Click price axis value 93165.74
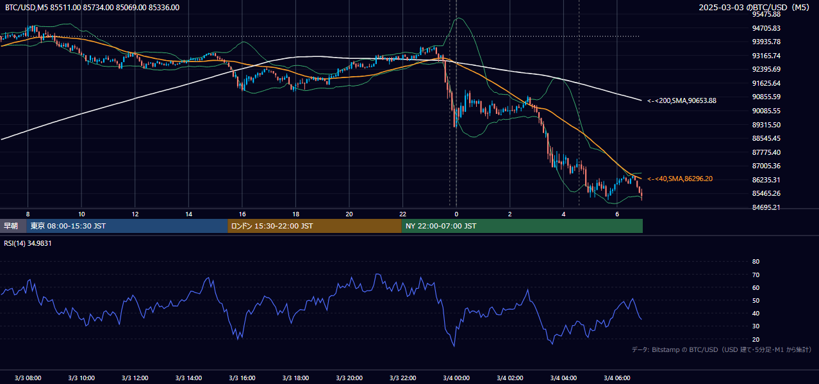Screen dimensions: 819x384 click(766, 56)
